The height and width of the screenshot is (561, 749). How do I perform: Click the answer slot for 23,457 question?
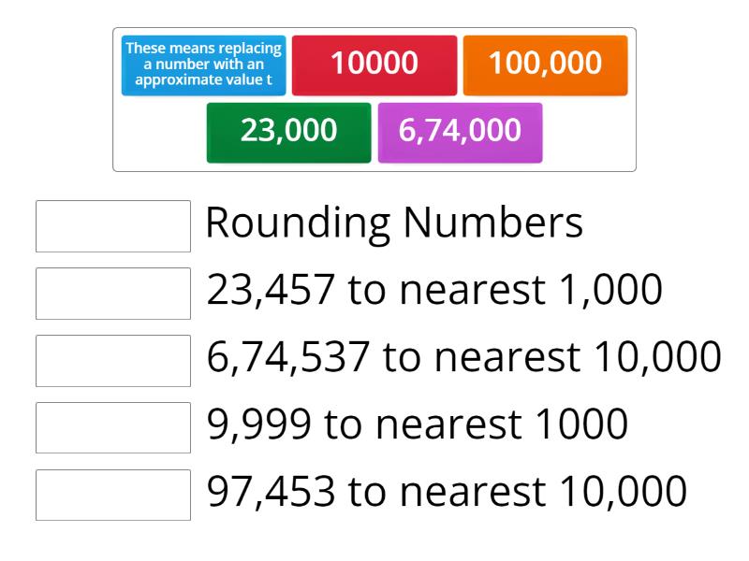tap(112, 292)
